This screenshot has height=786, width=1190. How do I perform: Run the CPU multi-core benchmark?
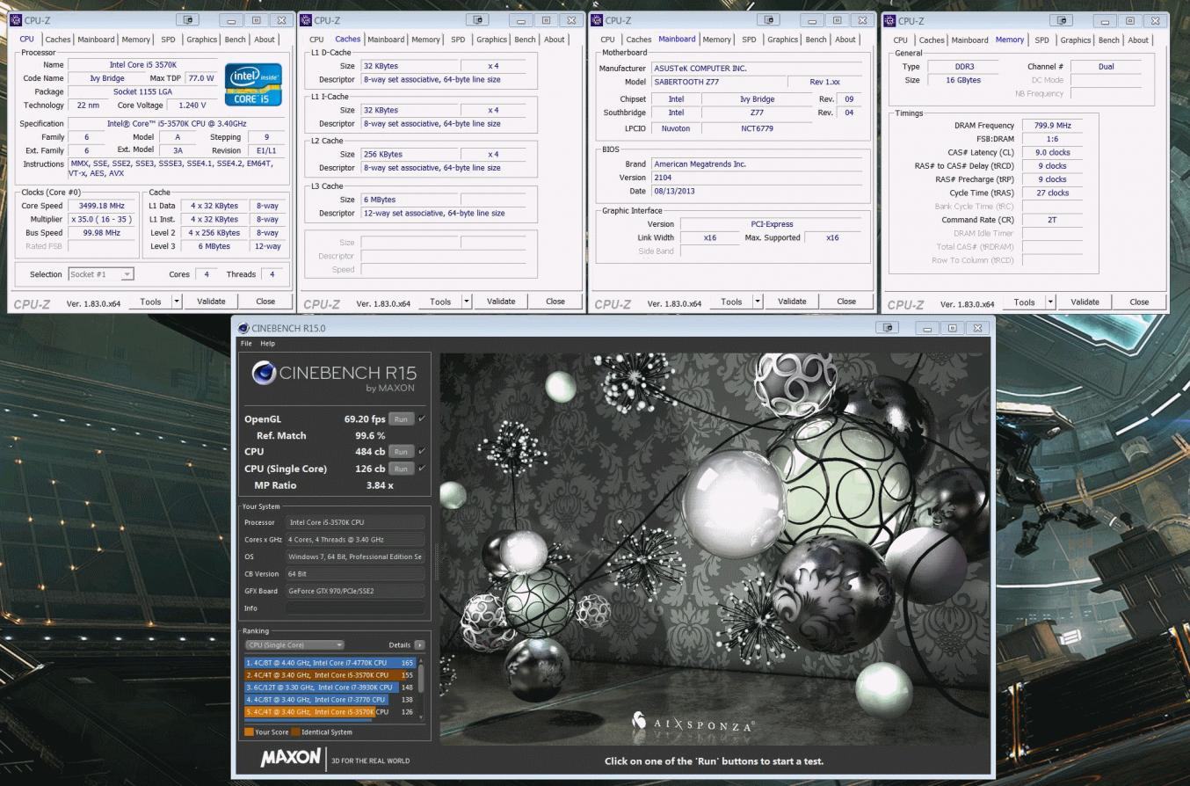coord(401,452)
